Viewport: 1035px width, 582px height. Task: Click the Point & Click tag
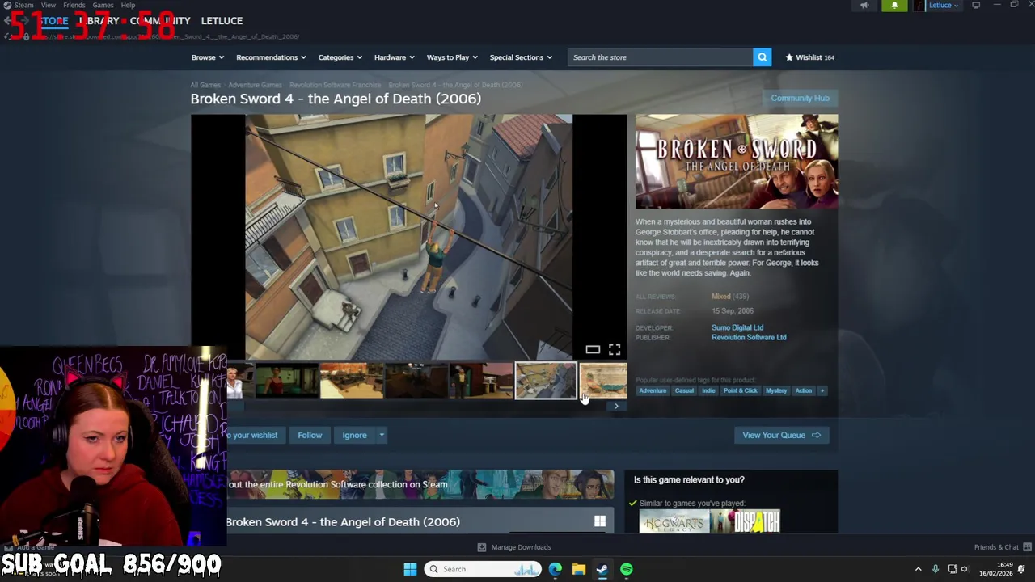(x=740, y=390)
